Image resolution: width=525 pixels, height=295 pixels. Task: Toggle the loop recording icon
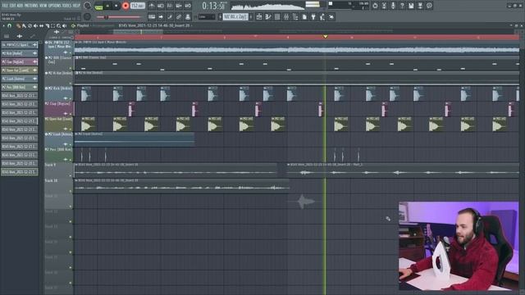pyautogui.click(x=188, y=6)
